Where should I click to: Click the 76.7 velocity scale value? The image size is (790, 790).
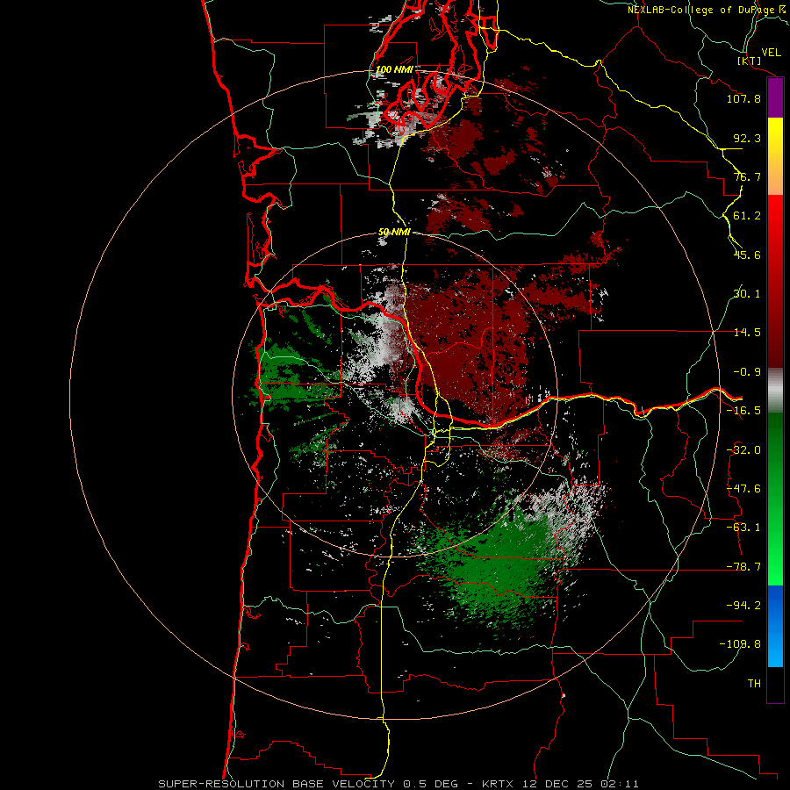click(747, 176)
